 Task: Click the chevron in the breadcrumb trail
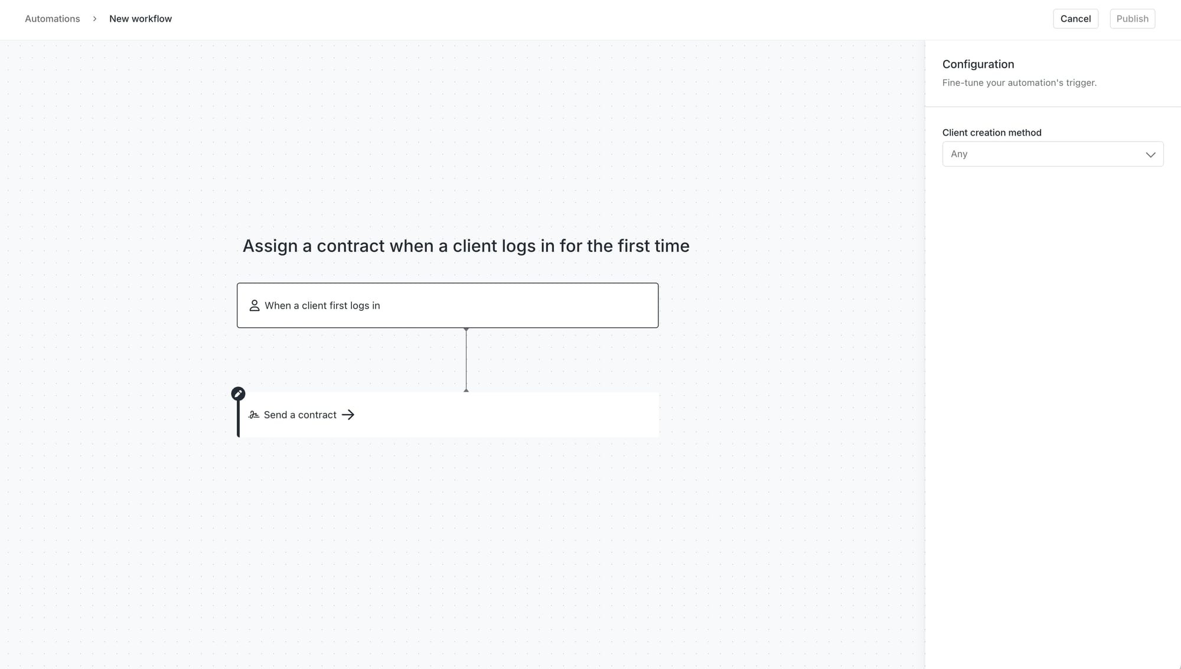coord(94,18)
